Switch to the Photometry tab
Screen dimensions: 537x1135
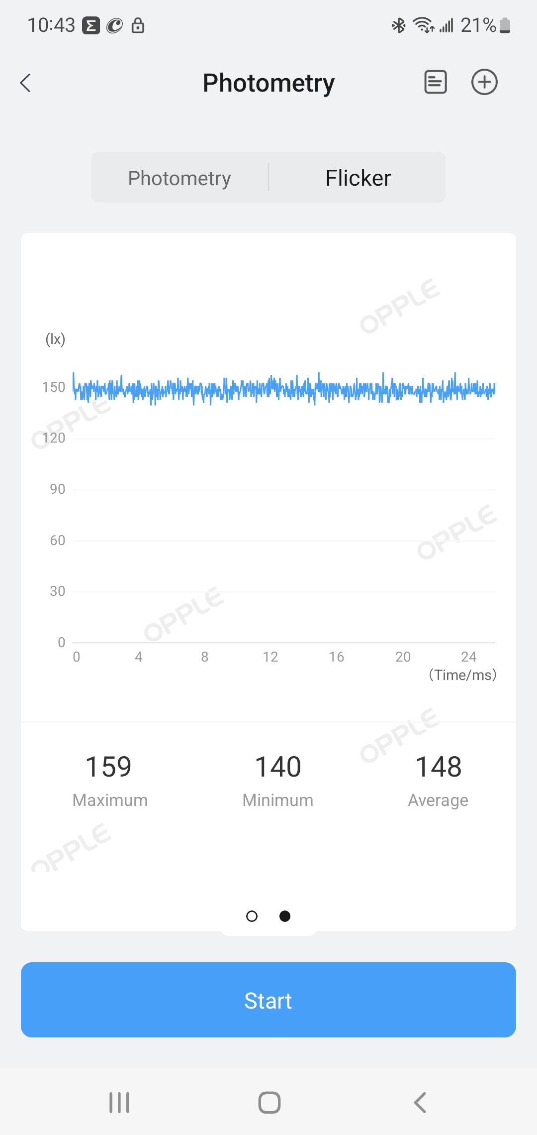click(x=179, y=178)
